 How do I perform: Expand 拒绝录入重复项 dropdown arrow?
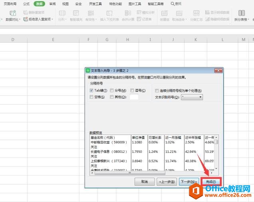tap(52, 19)
